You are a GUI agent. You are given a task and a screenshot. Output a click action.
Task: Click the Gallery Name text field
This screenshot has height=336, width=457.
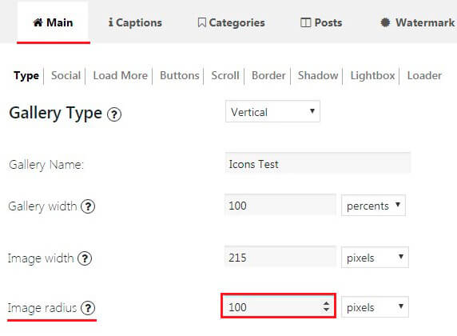click(x=318, y=163)
